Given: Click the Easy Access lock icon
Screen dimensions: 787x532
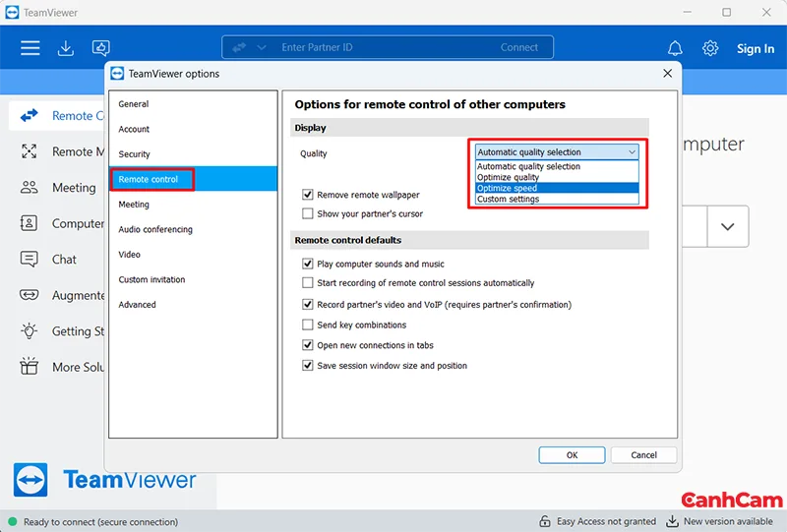Looking at the screenshot, I should click(x=545, y=521).
